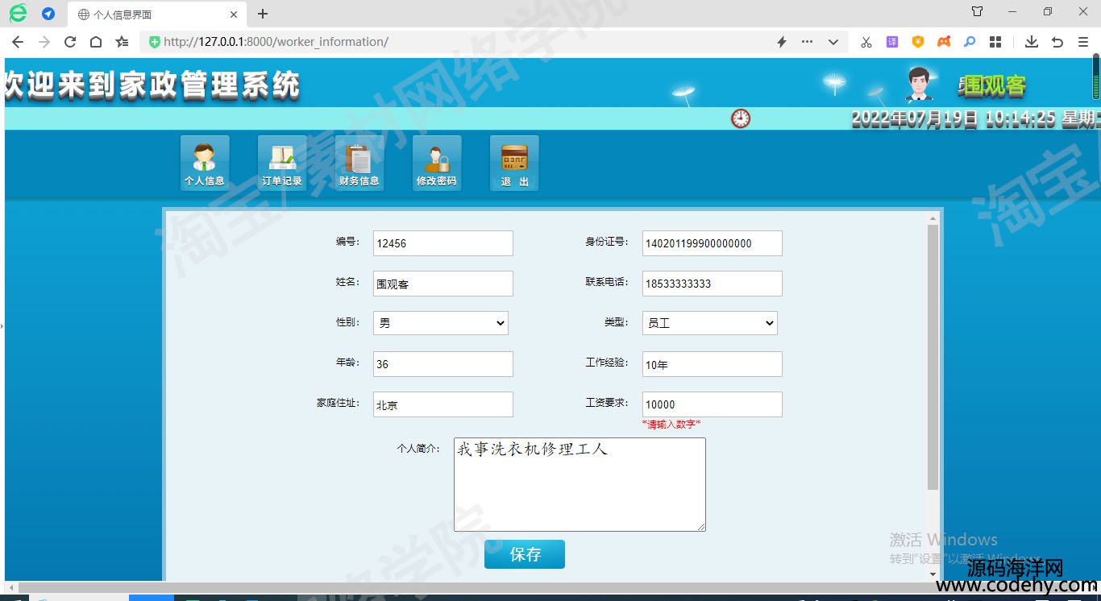This screenshot has height=601, width=1101.
Task: Open the 性别 gender dropdown
Action: 441,323
